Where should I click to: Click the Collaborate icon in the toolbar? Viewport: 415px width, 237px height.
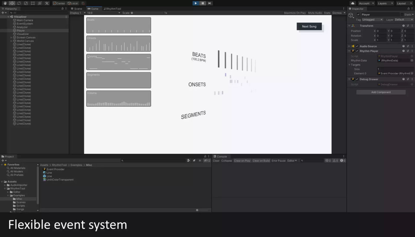pyautogui.click(x=83, y=3)
